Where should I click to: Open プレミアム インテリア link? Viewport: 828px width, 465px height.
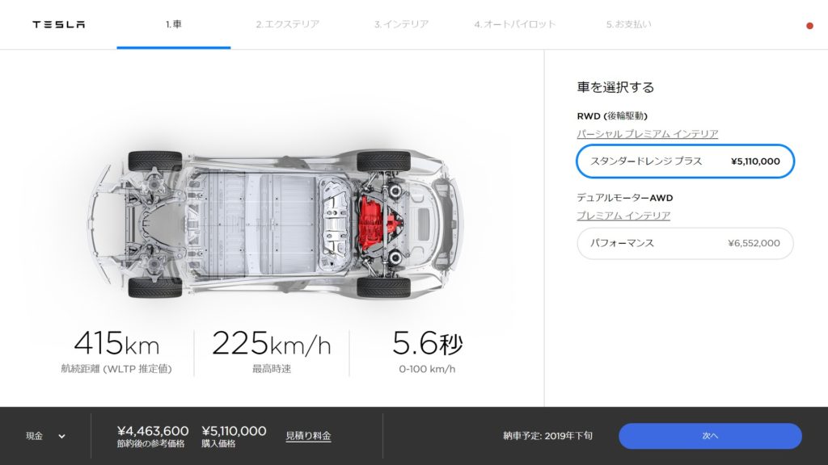pos(623,216)
